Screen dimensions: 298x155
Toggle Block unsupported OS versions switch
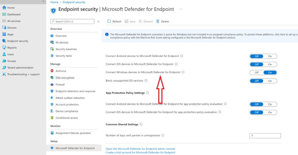(263, 81)
